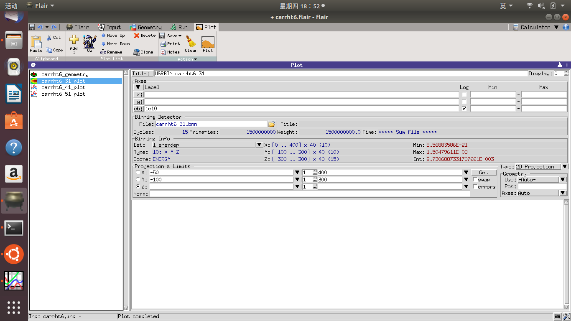Open Terminal from Ubuntu dock

[x=14, y=228]
